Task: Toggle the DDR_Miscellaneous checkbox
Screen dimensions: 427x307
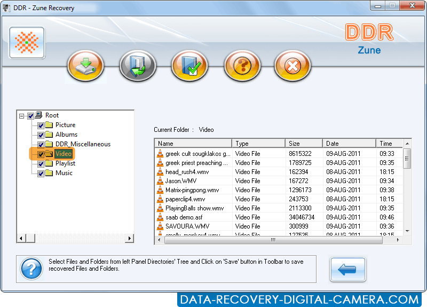Action: (41, 145)
